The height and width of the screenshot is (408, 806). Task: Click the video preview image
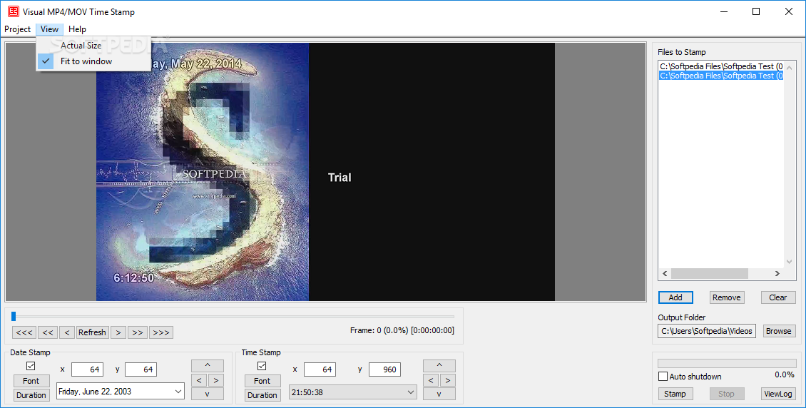(325, 172)
